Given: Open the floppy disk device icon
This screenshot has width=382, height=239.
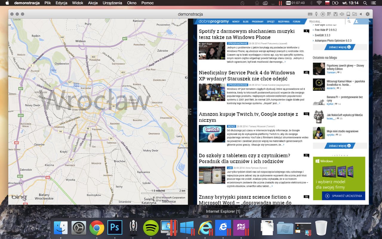Looking at the screenshot, I should pos(335,14).
